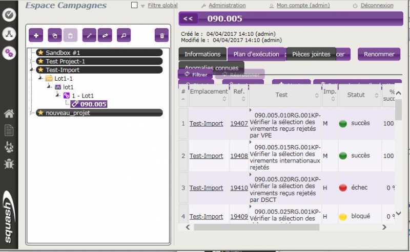
Task: Switch to the Informations tab
Action: [x=202, y=54]
